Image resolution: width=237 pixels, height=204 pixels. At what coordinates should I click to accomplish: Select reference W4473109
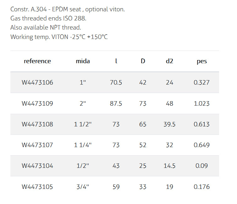[37, 103]
